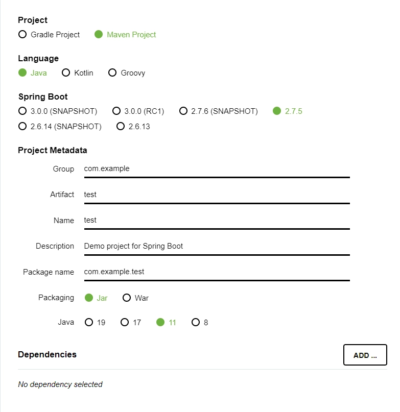Pick Kotlin as the language

(66, 72)
